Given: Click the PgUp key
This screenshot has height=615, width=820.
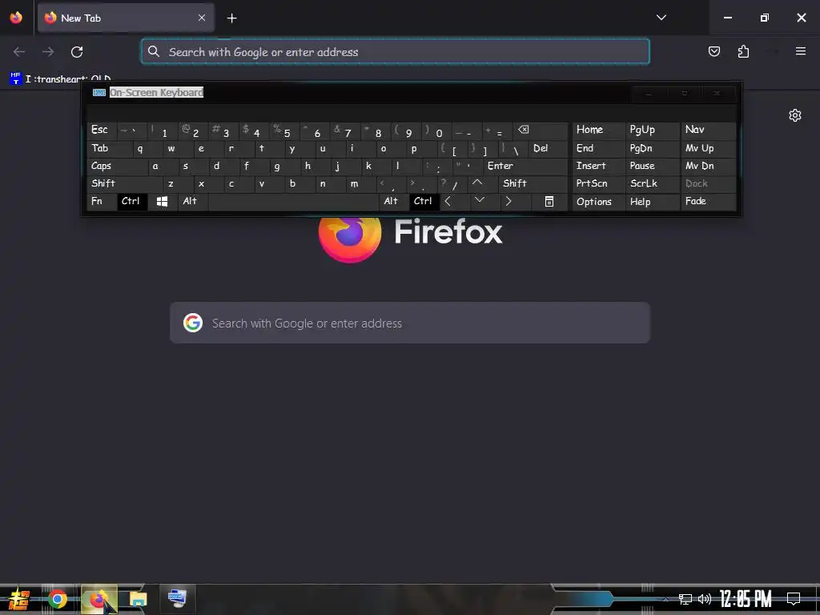Looking at the screenshot, I should coord(652,131).
